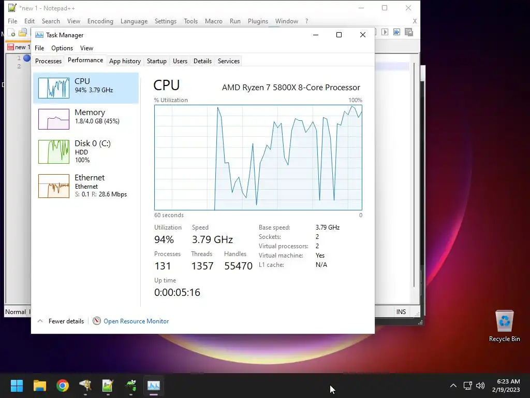
Task: Open Notepad++ Edit menu
Action: [30, 21]
